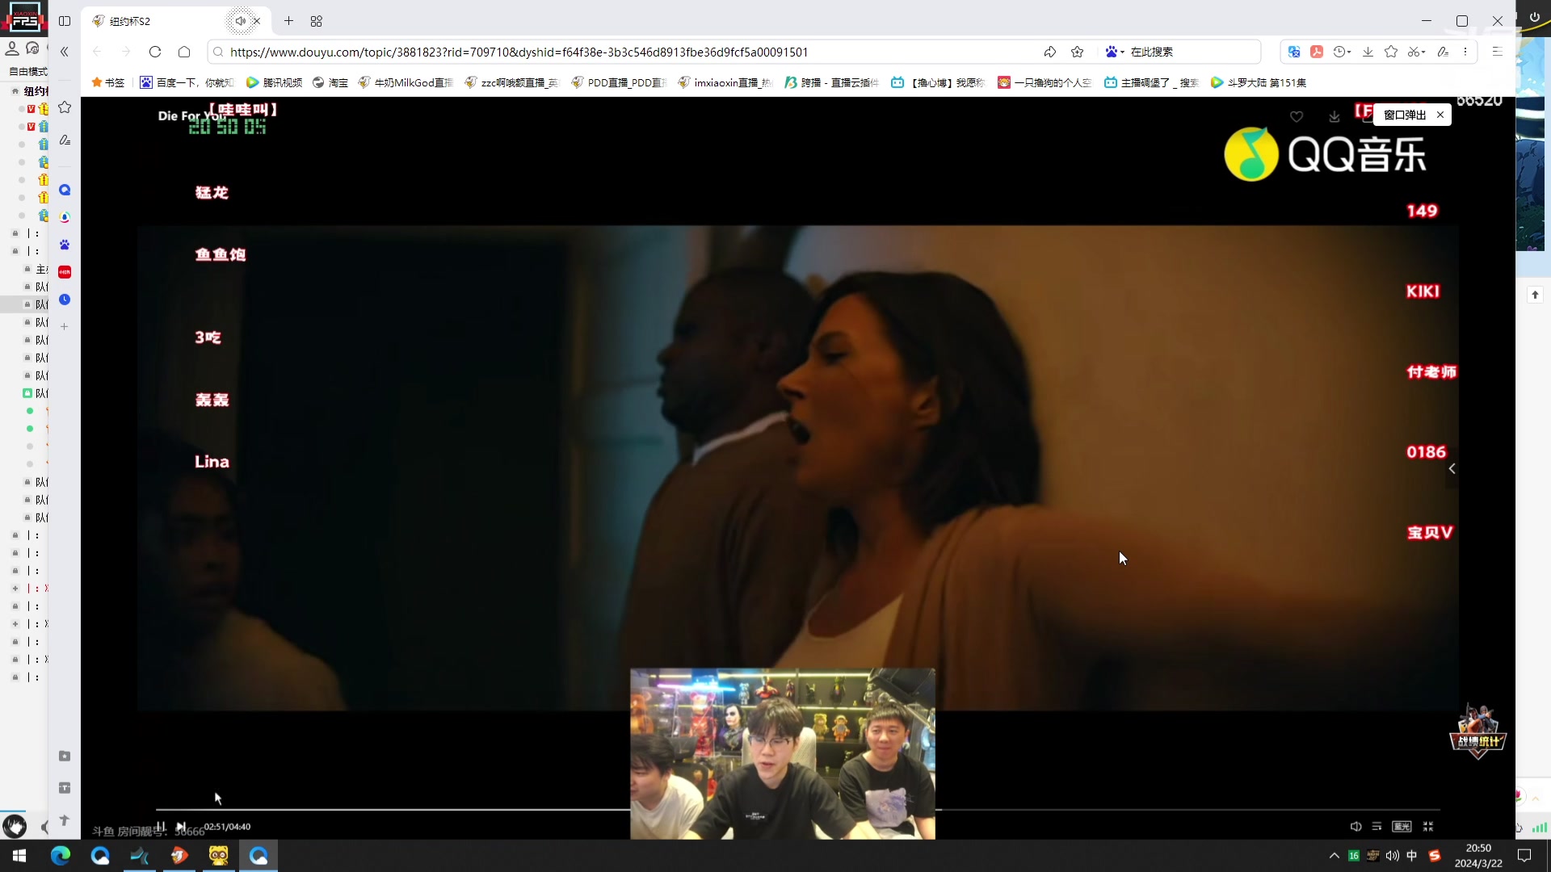Open the system volume control
The width and height of the screenshot is (1551, 872).
(x=1393, y=856)
